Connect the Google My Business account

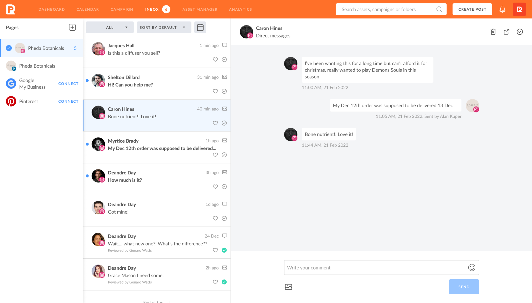pos(68,83)
